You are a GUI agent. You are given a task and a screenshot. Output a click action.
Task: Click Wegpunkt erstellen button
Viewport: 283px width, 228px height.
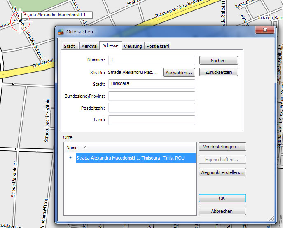[222, 172]
